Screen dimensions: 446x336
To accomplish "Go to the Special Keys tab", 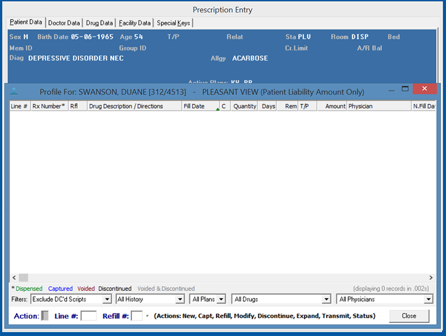I will (174, 23).
